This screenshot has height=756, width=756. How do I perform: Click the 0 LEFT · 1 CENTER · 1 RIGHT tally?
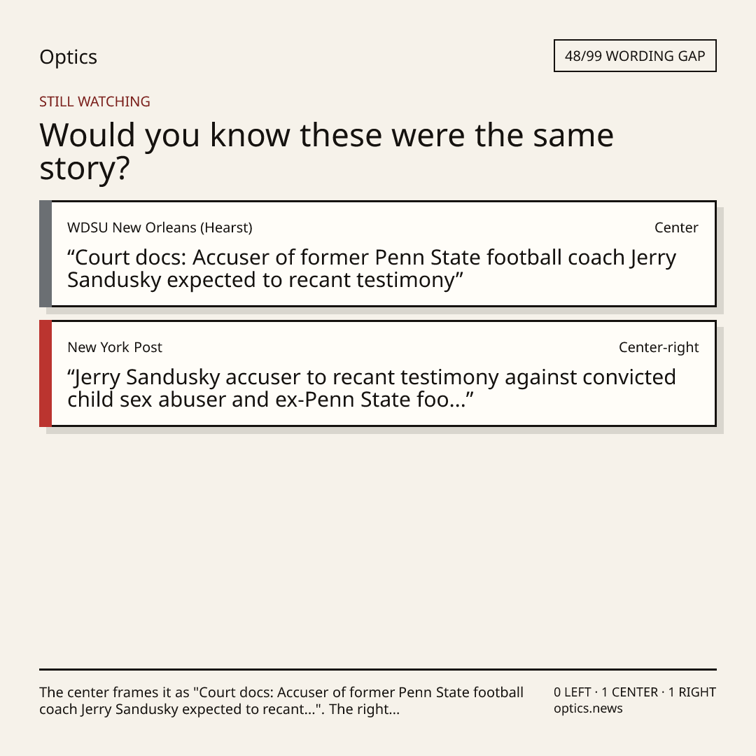[x=635, y=692]
